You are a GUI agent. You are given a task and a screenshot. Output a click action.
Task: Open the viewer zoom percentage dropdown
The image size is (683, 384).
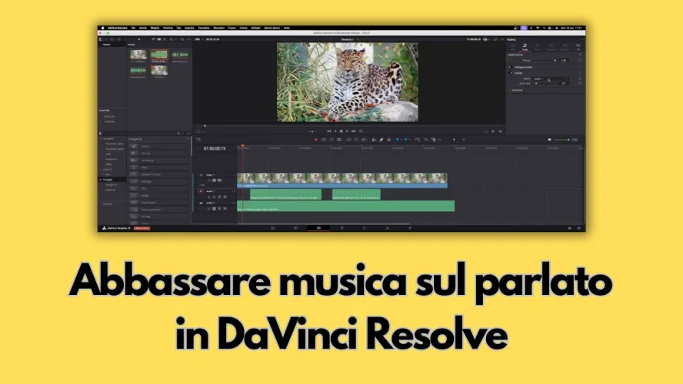(198, 40)
